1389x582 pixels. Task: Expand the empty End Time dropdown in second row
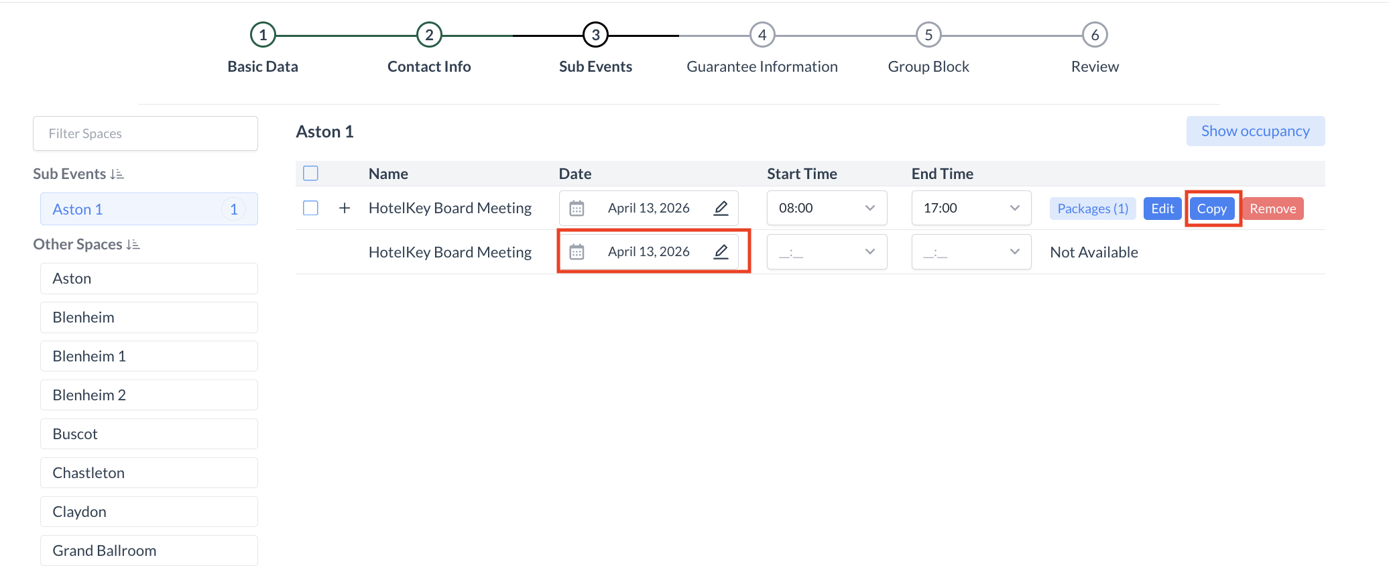pyautogui.click(x=971, y=252)
